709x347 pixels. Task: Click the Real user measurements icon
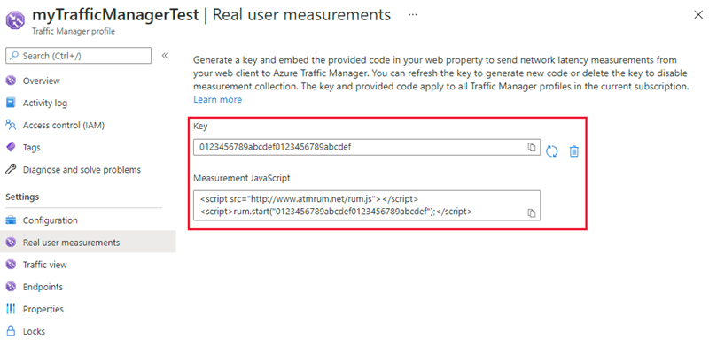pyautogui.click(x=11, y=243)
